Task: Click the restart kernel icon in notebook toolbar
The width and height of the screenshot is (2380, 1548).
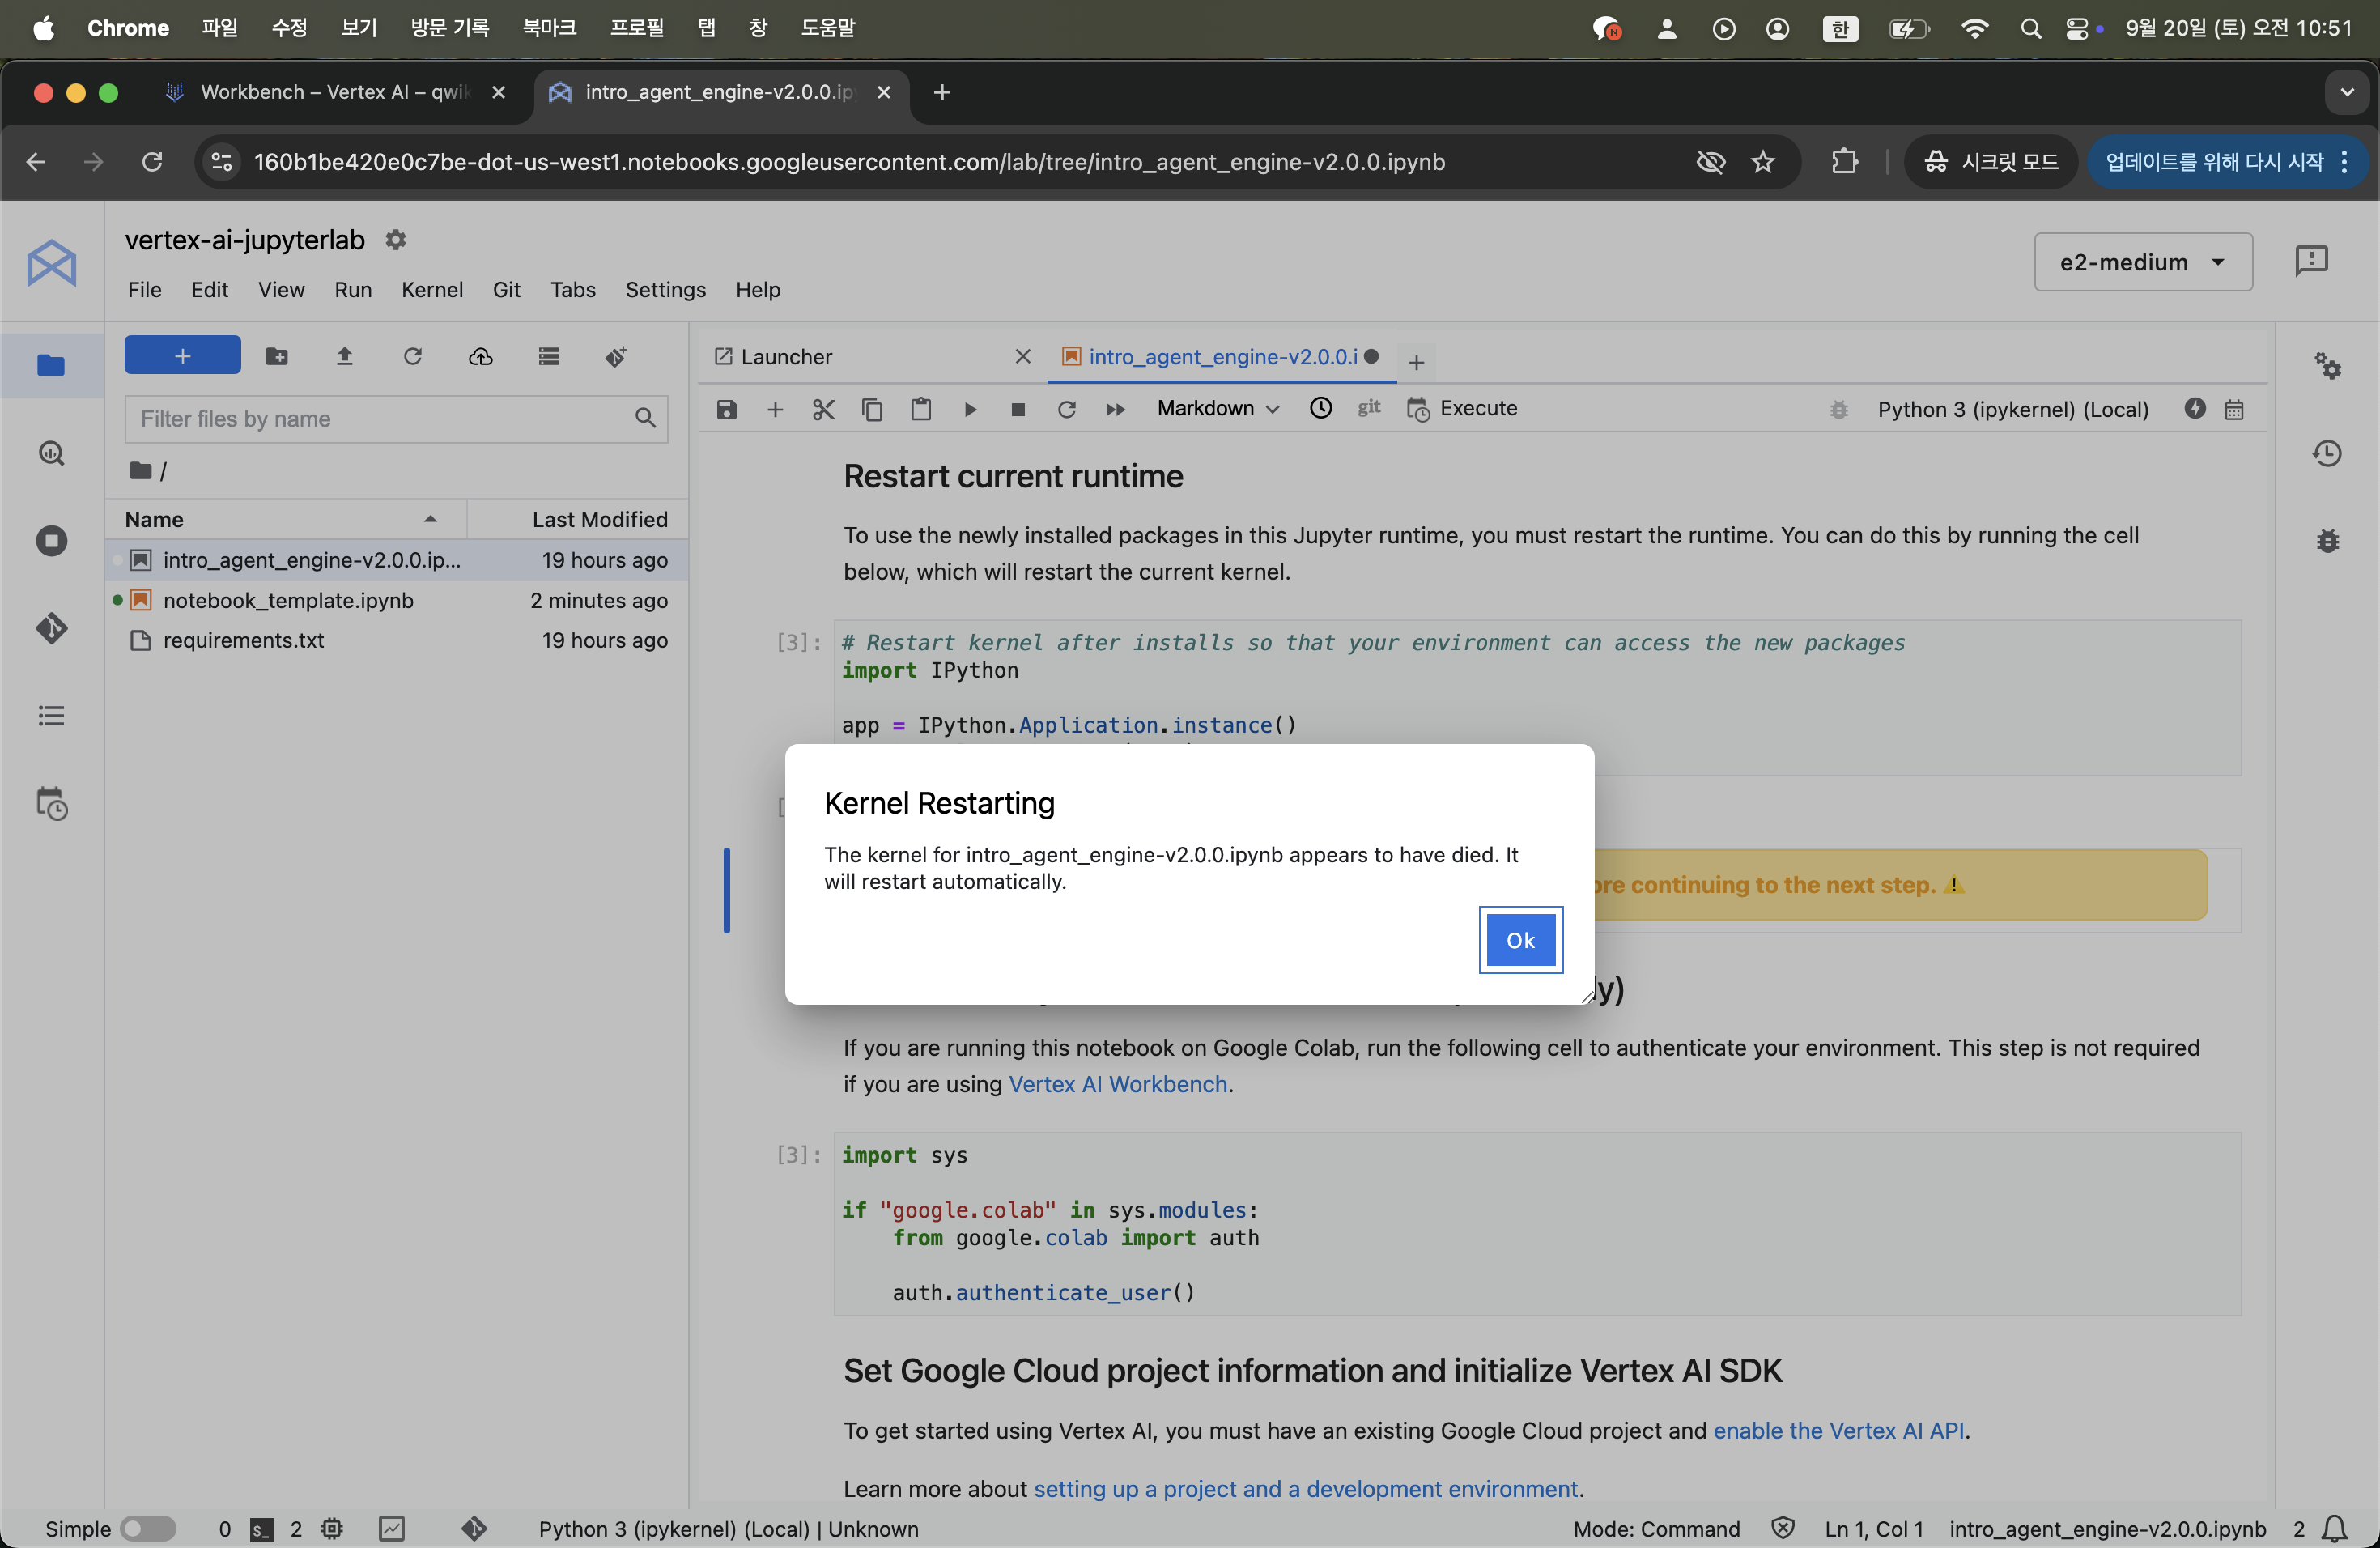Action: click(x=1066, y=409)
